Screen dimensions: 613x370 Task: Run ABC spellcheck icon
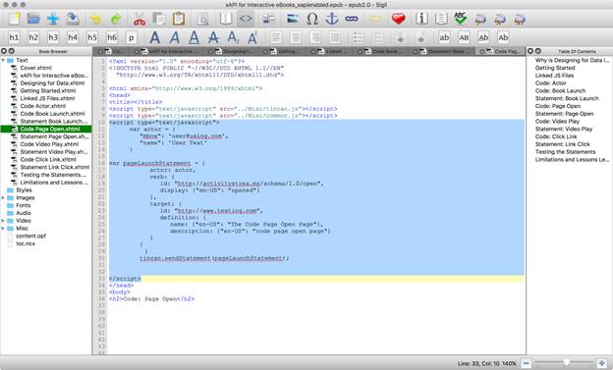coord(461,19)
